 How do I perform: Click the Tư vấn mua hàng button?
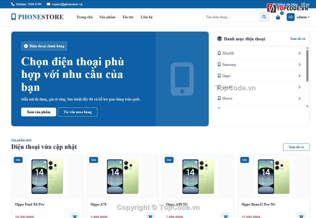click(x=78, y=112)
